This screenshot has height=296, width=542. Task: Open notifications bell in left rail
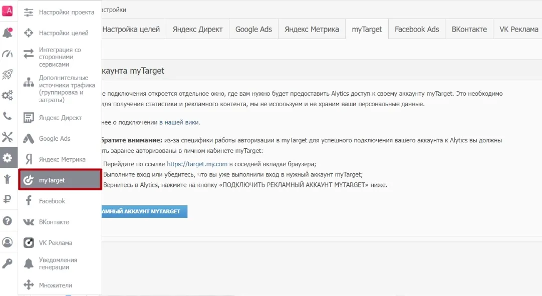[7, 33]
